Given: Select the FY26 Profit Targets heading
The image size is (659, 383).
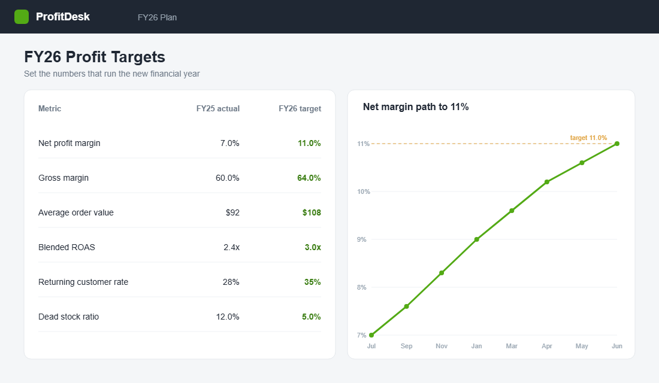Looking at the screenshot, I should click(95, 57).
